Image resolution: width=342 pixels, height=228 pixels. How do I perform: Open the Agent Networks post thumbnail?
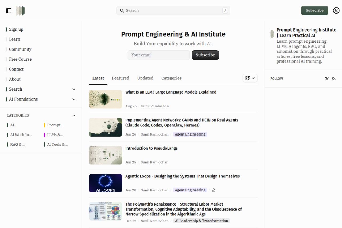106,127
